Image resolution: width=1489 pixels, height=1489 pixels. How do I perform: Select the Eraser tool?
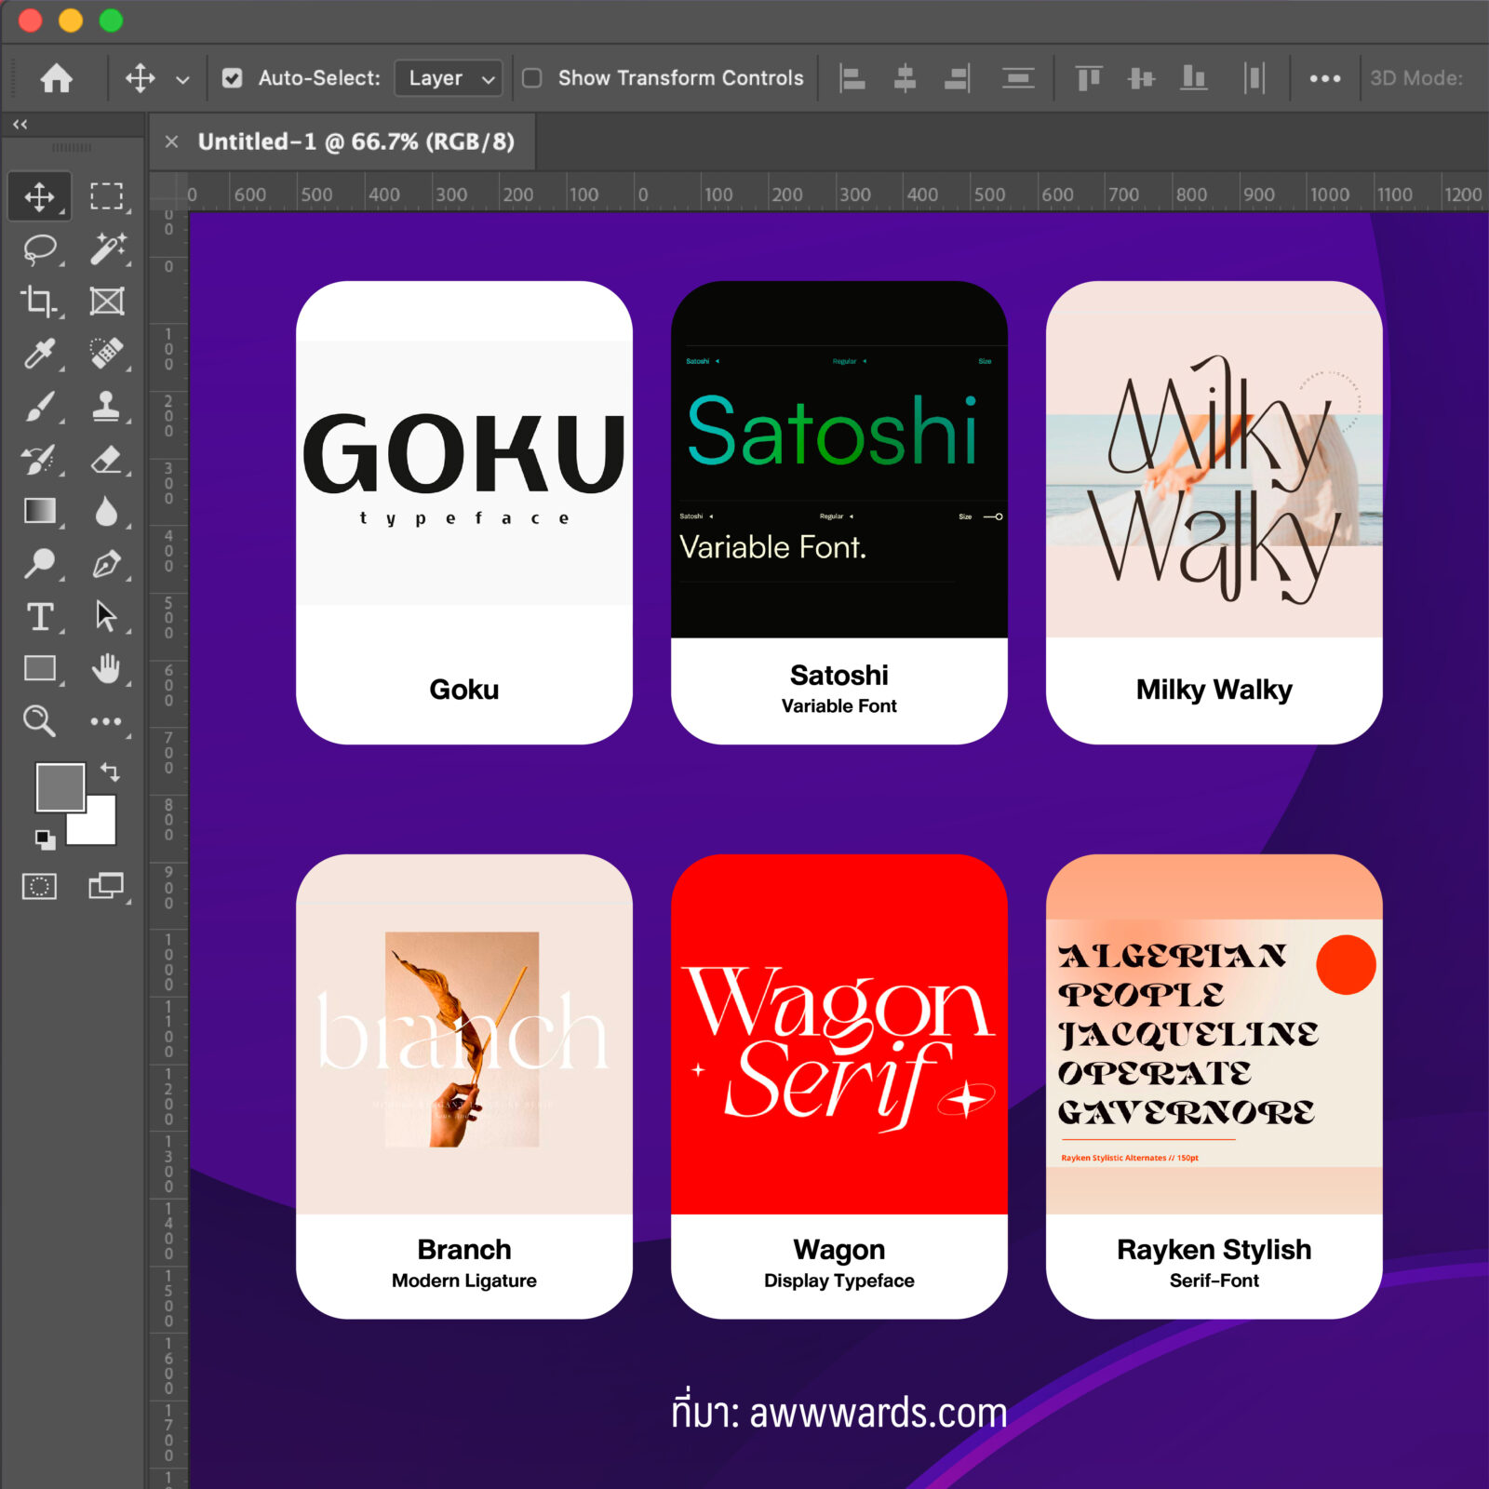[x=107, y=459]
